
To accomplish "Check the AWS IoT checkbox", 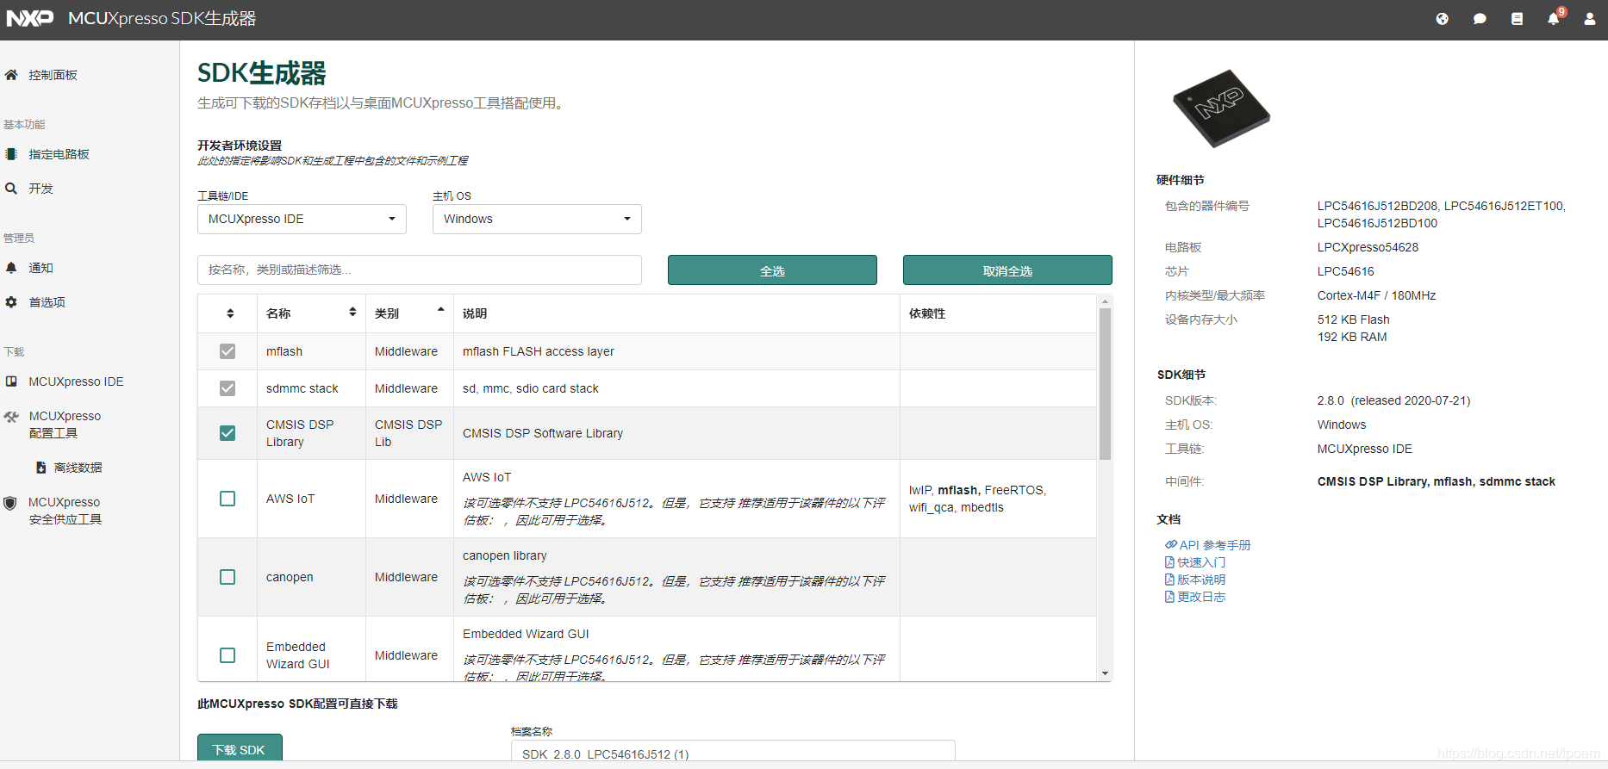I will (x=227, y=499).
